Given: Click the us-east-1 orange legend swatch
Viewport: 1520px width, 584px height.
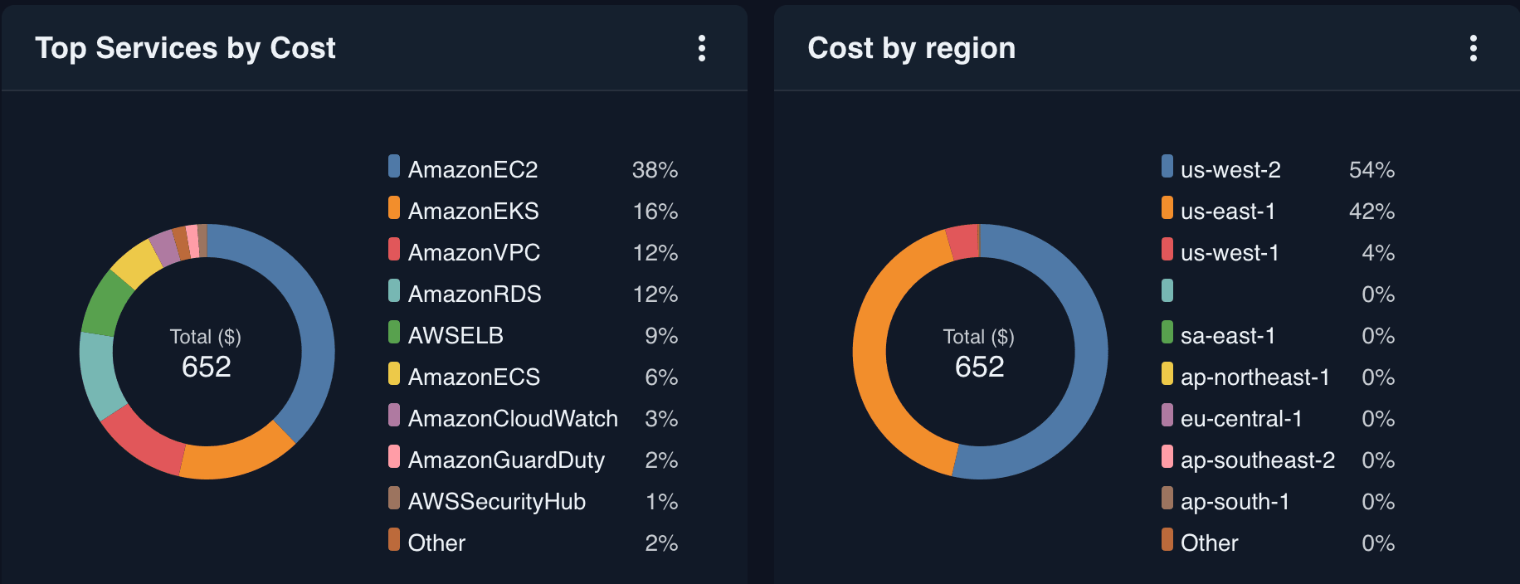Looking at the screenshot, I should (x=1167, y=207).
